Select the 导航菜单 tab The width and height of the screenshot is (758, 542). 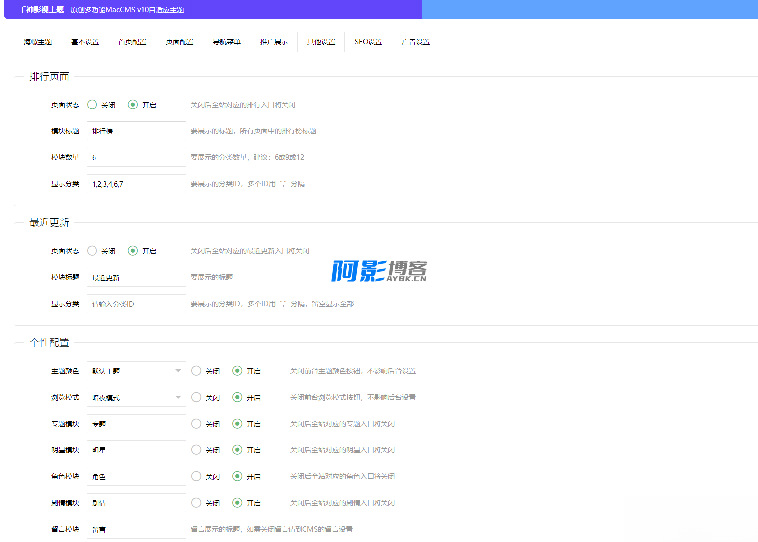coord(227,42)
